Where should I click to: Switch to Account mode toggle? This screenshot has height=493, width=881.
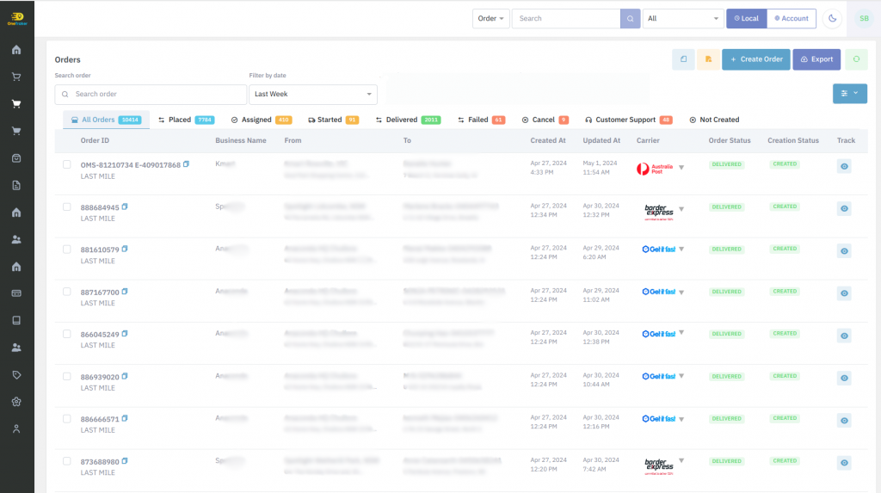point(791,18)
